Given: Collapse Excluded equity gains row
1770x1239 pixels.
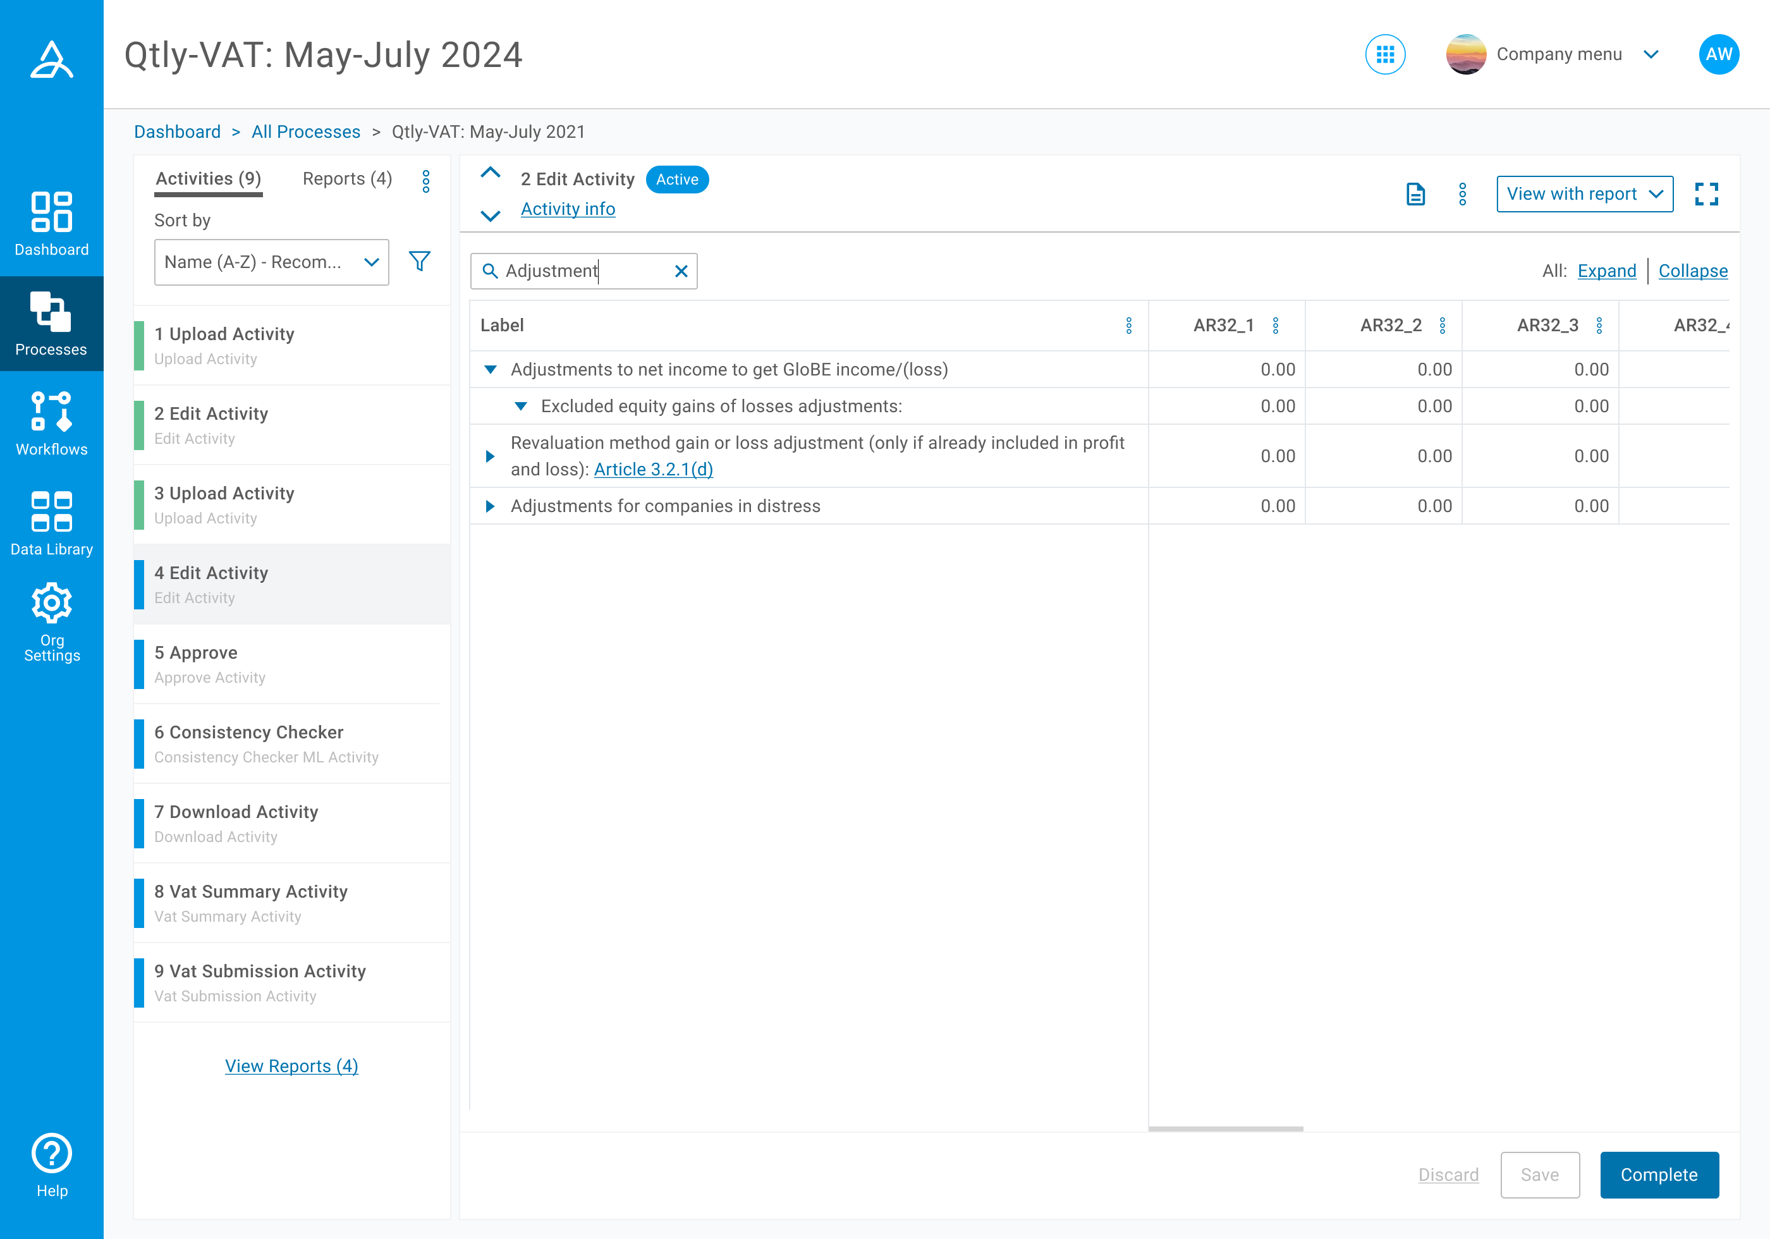Looking at the screenshot, I should (x=521, y=406).
